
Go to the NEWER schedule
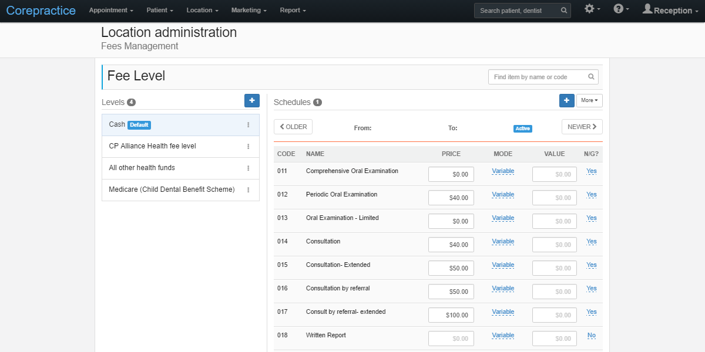582,126
